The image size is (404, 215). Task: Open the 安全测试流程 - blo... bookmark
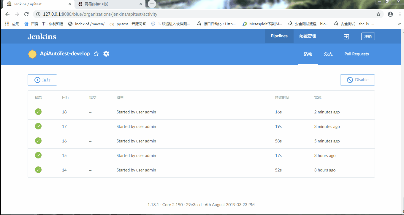click(x=308, y=24)
